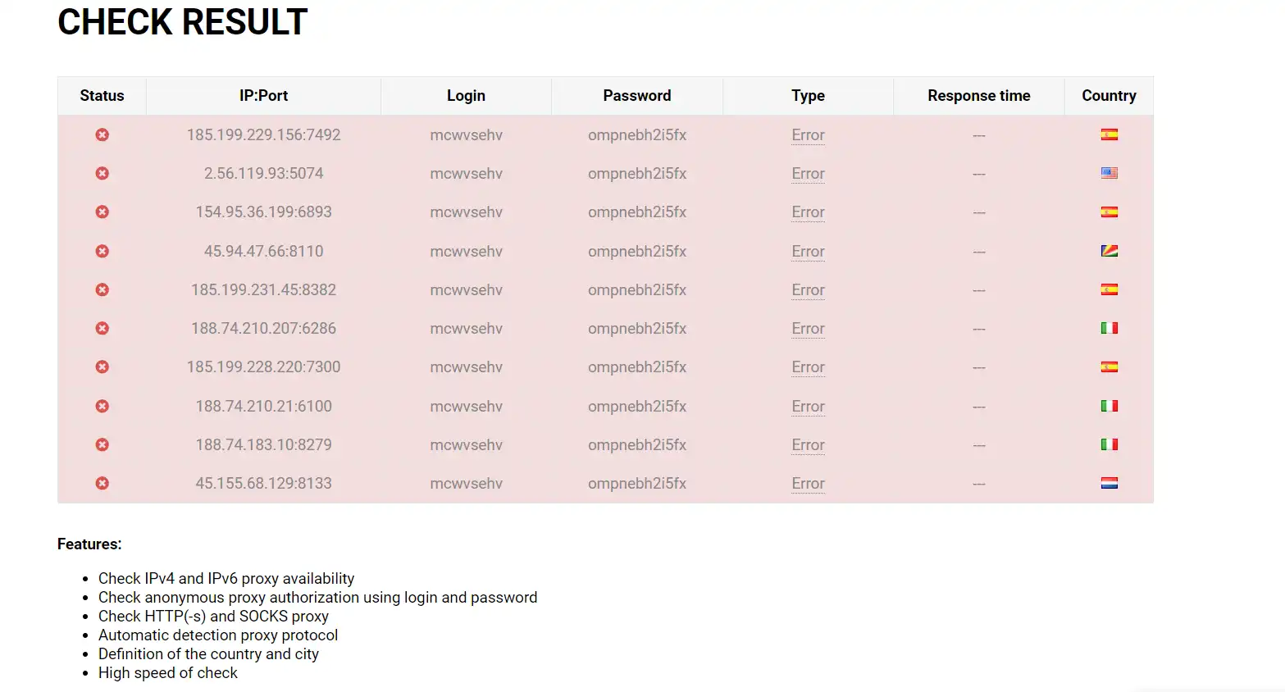Click the IP address 185.199.231.45:8382
Viewport: 1285px width, 692px height.
tap(263, 289)
